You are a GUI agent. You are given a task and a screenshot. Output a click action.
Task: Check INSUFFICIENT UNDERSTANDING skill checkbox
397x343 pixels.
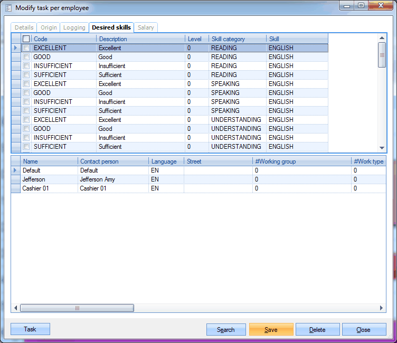tap(26, 137)
